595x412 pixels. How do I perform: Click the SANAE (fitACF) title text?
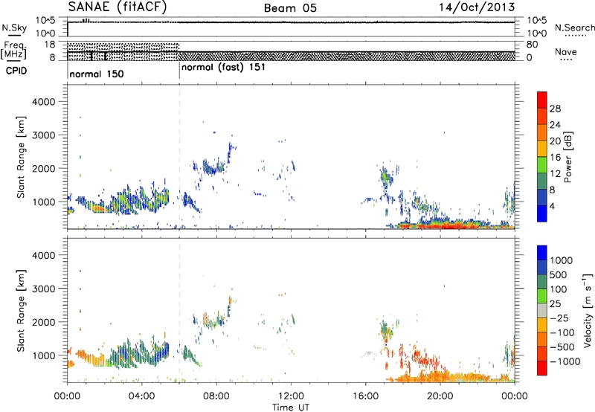(118, 7)
